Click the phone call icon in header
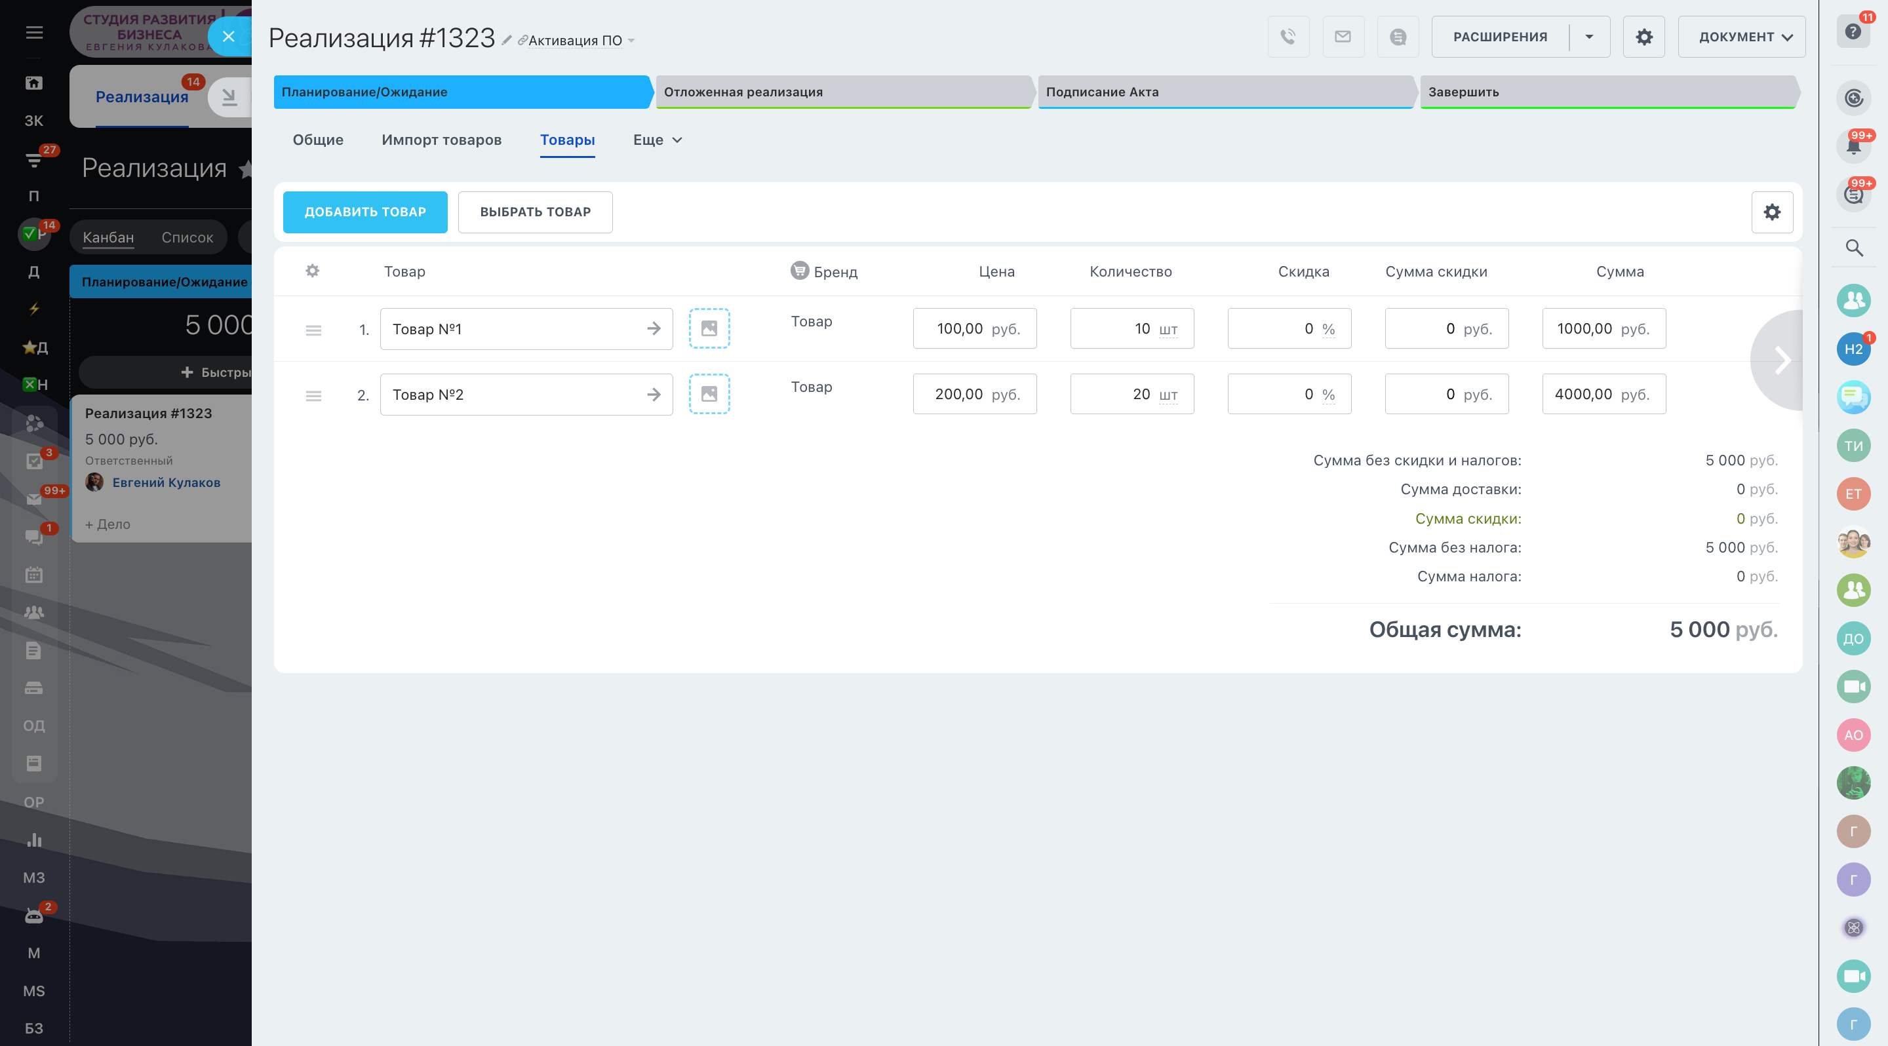Image resolution: width=1888 pixels, height=1046 pixels. pos(1288,37)
